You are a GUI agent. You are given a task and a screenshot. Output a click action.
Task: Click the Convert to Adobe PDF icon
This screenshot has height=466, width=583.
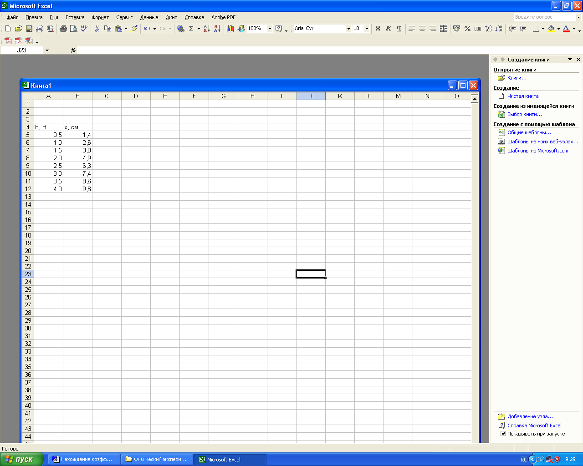8,41
